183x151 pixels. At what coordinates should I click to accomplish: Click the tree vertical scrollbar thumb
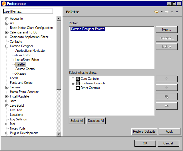click(x=59, y=55)
